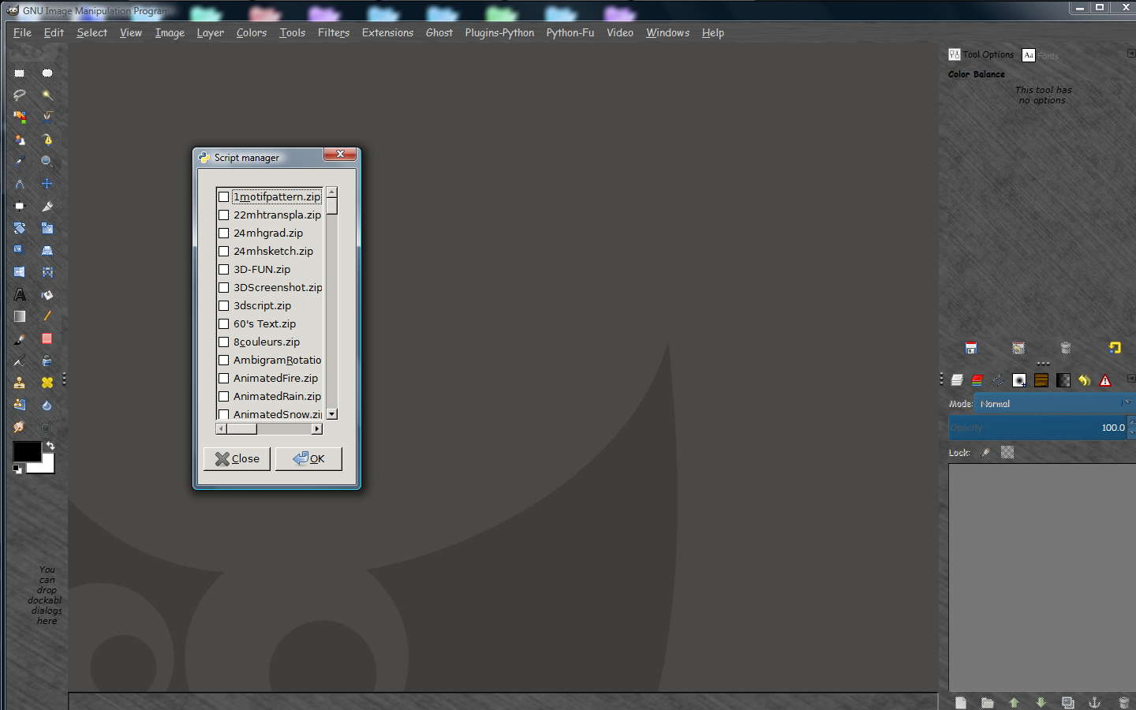Open the File menu
Viewport: 1136px width, 710px height.
pyautogui.click(x=23, y=33)
